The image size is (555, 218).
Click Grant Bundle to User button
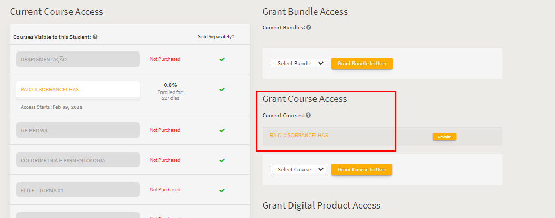[x=362, y=64]
